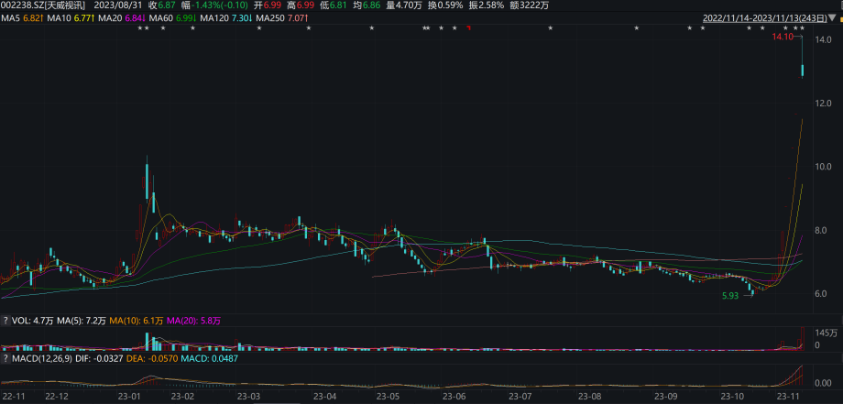Click the 10.0 level on the price axis
This screenshot has height=404, width=843.
(822, 166)
